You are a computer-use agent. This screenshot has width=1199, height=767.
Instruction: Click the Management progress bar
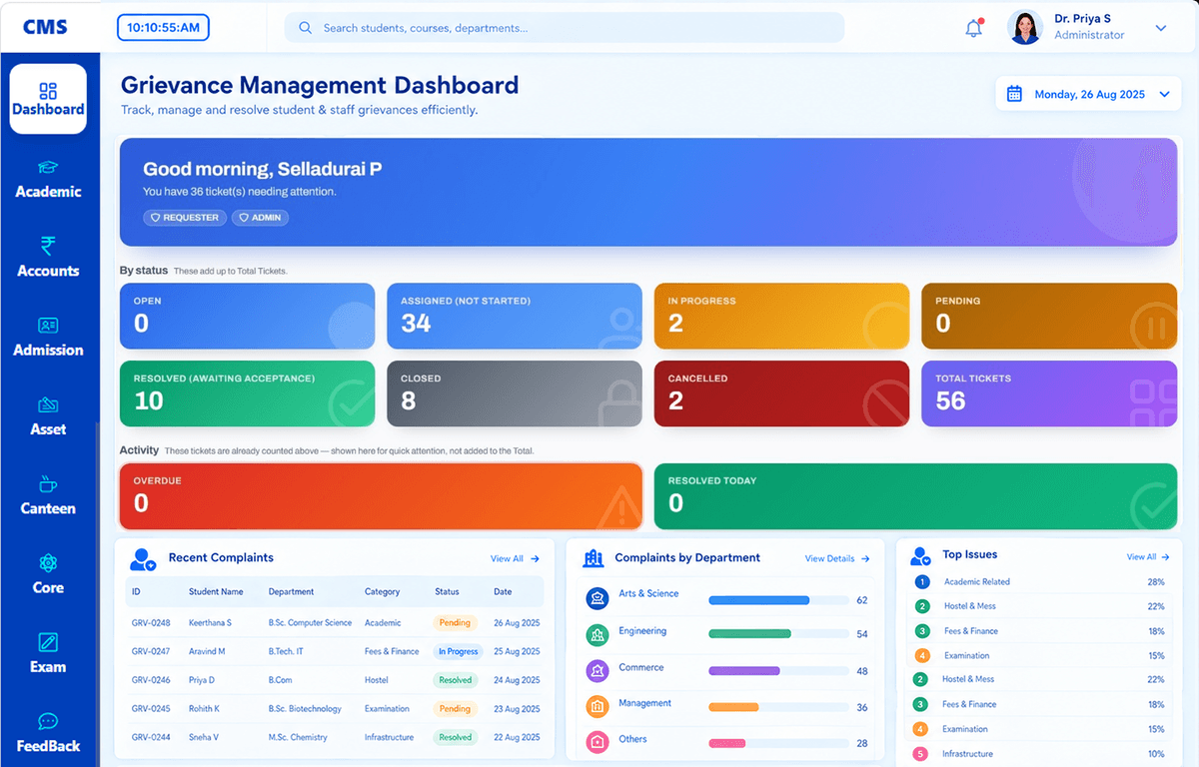[x=778, y=707]
